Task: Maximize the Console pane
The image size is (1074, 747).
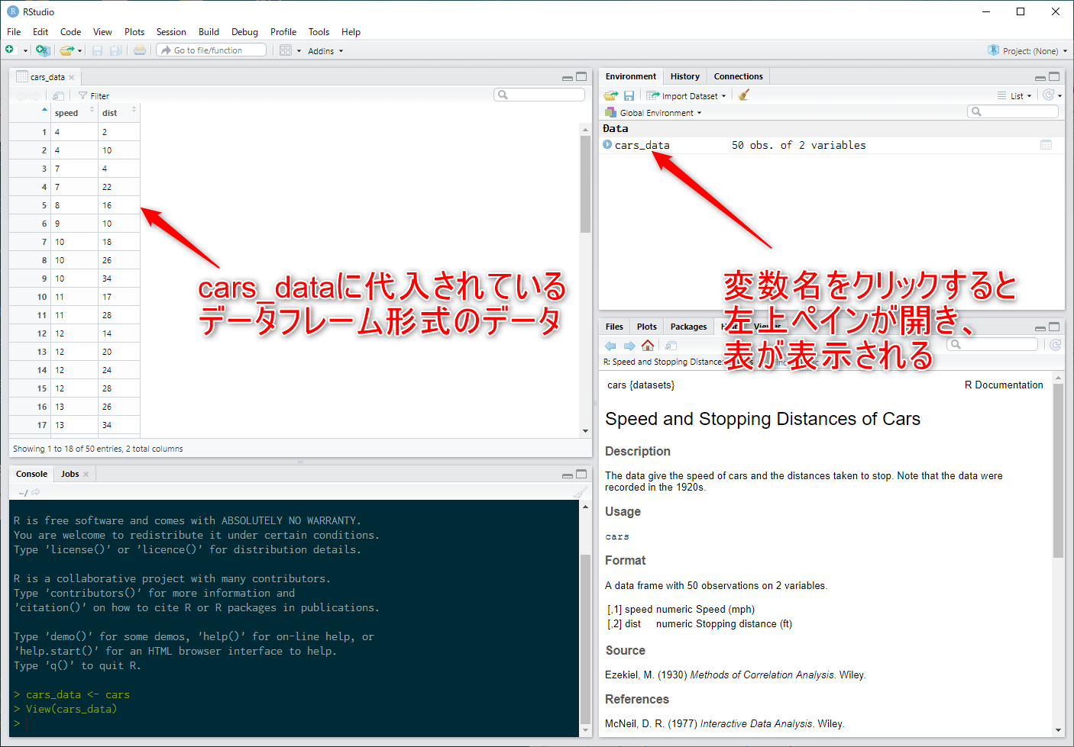Action: [x=581, y=474]
